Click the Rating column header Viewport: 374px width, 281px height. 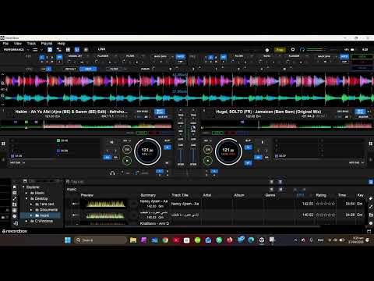pos(321,195)
